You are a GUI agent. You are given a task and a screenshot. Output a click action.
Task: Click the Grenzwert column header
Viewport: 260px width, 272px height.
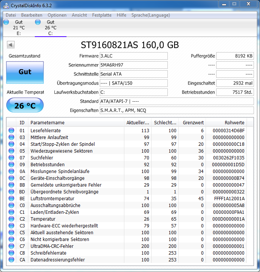pos(192,123)
